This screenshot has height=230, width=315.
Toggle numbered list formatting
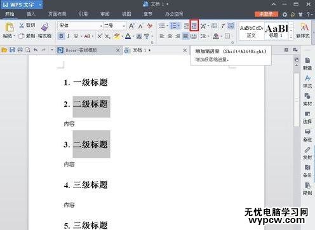[173, 26]
